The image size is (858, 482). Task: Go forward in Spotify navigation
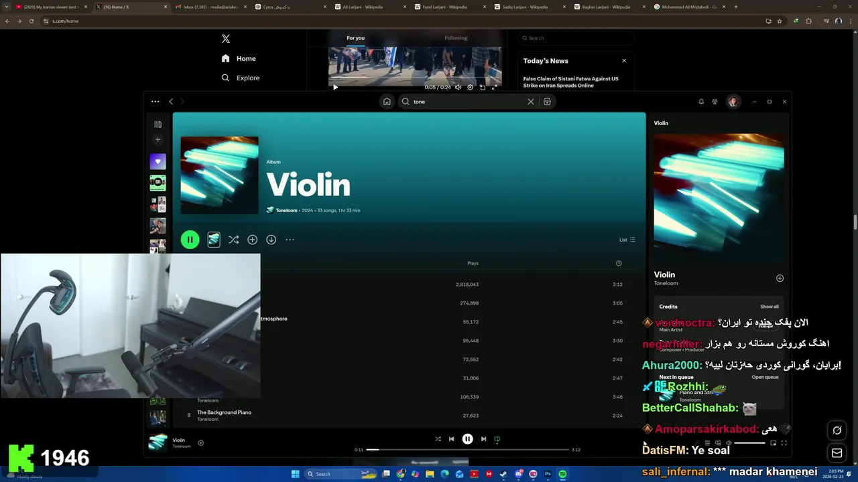pyautogui.click(x=182, y=102)
